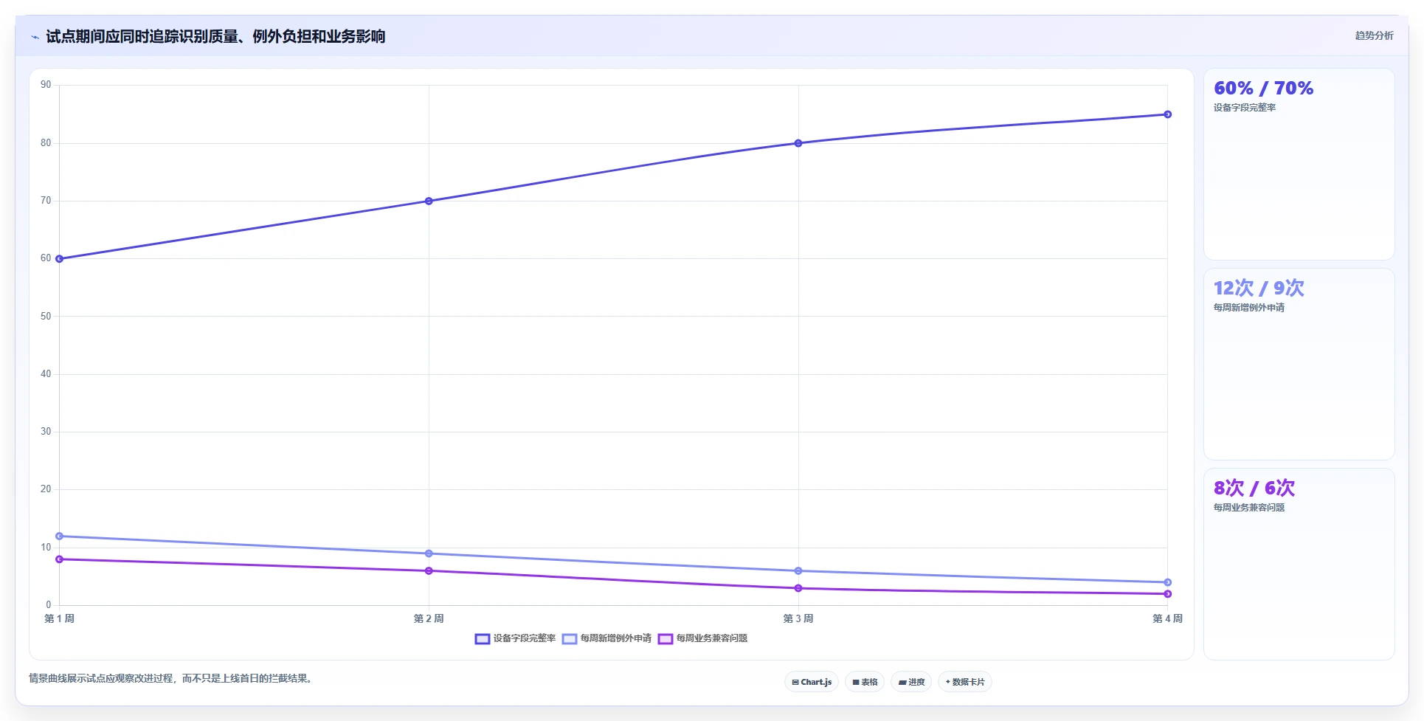Open the 12次 / 9次 data card
The image size is (1424, 721).
1299,365
